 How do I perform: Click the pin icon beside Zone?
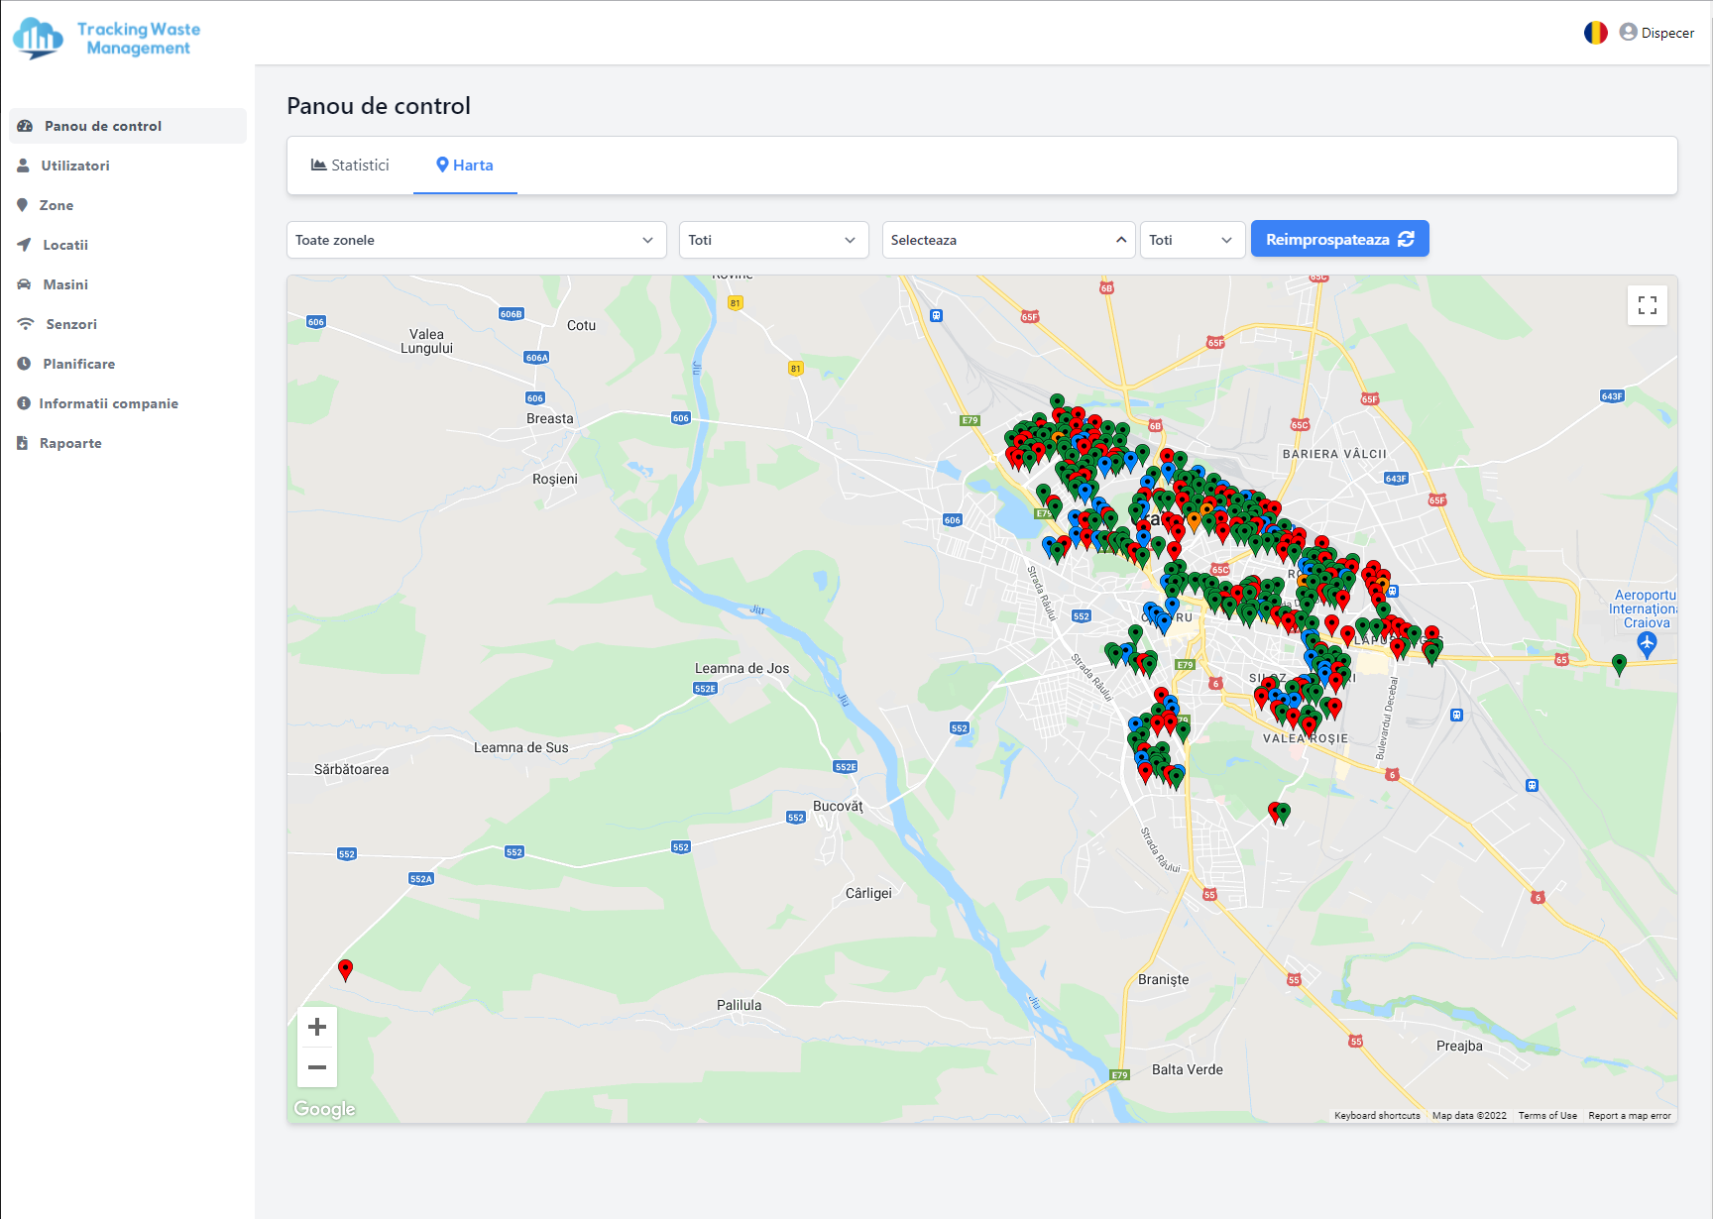(x=22, y=205)
